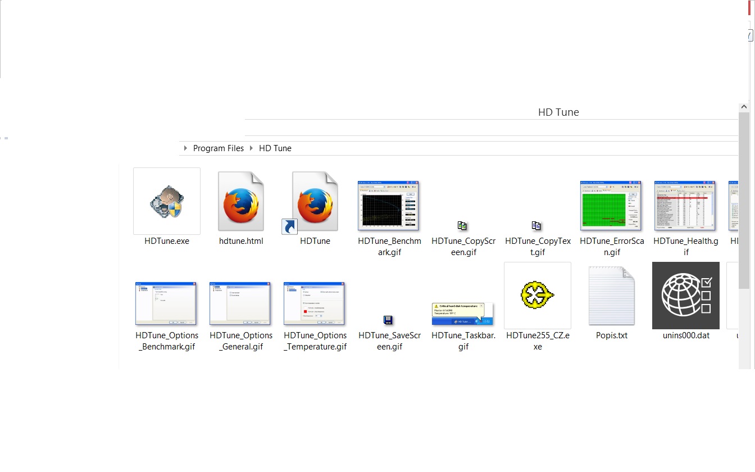Select the Popis.txt text file

point(612,296)
